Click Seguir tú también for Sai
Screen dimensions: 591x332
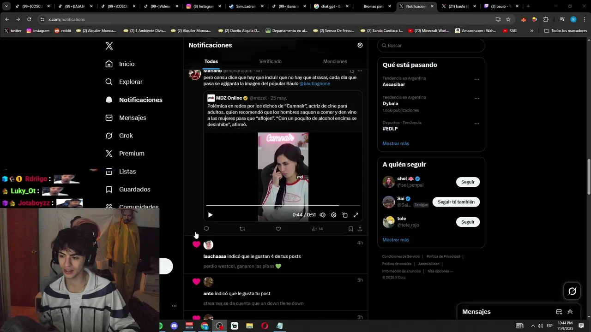click(x=456, y=202)
